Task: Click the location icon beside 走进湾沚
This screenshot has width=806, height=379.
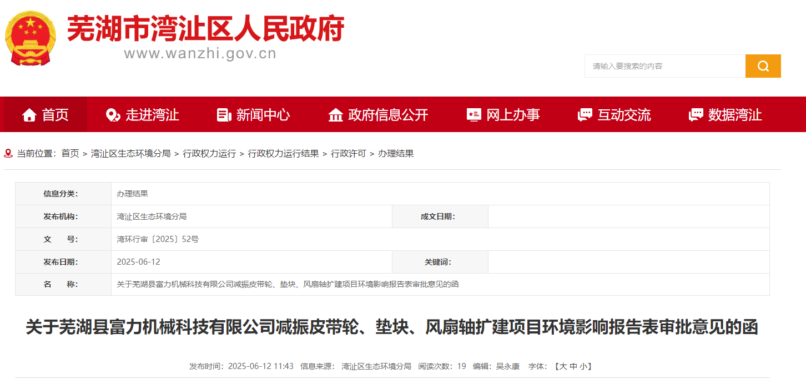Action: click(x=113, y=115)
